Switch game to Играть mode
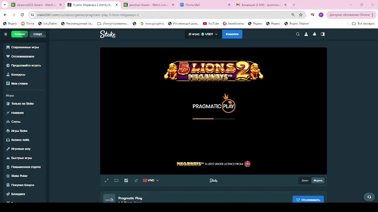Screen dimensions: 378x212 (318, 180)
